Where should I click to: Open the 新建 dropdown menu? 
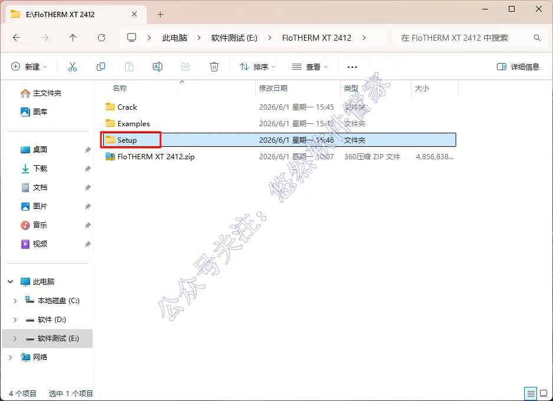point(29,67)
